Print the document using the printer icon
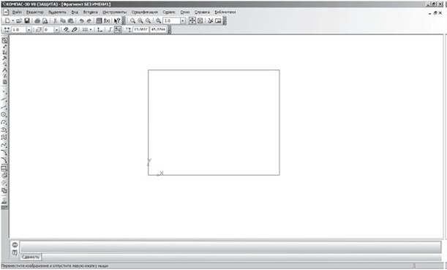 [x=37, y=20]
